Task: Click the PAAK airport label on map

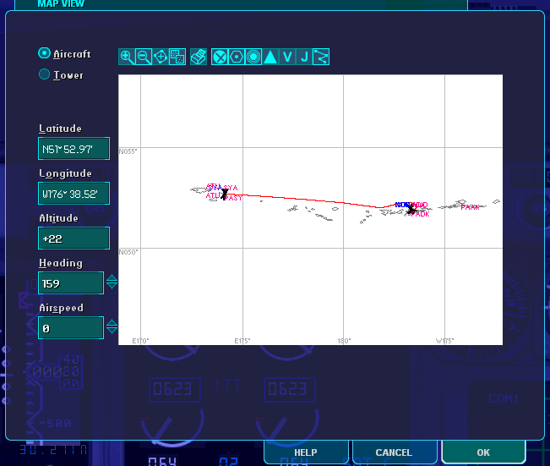Action: click(470, 207)
